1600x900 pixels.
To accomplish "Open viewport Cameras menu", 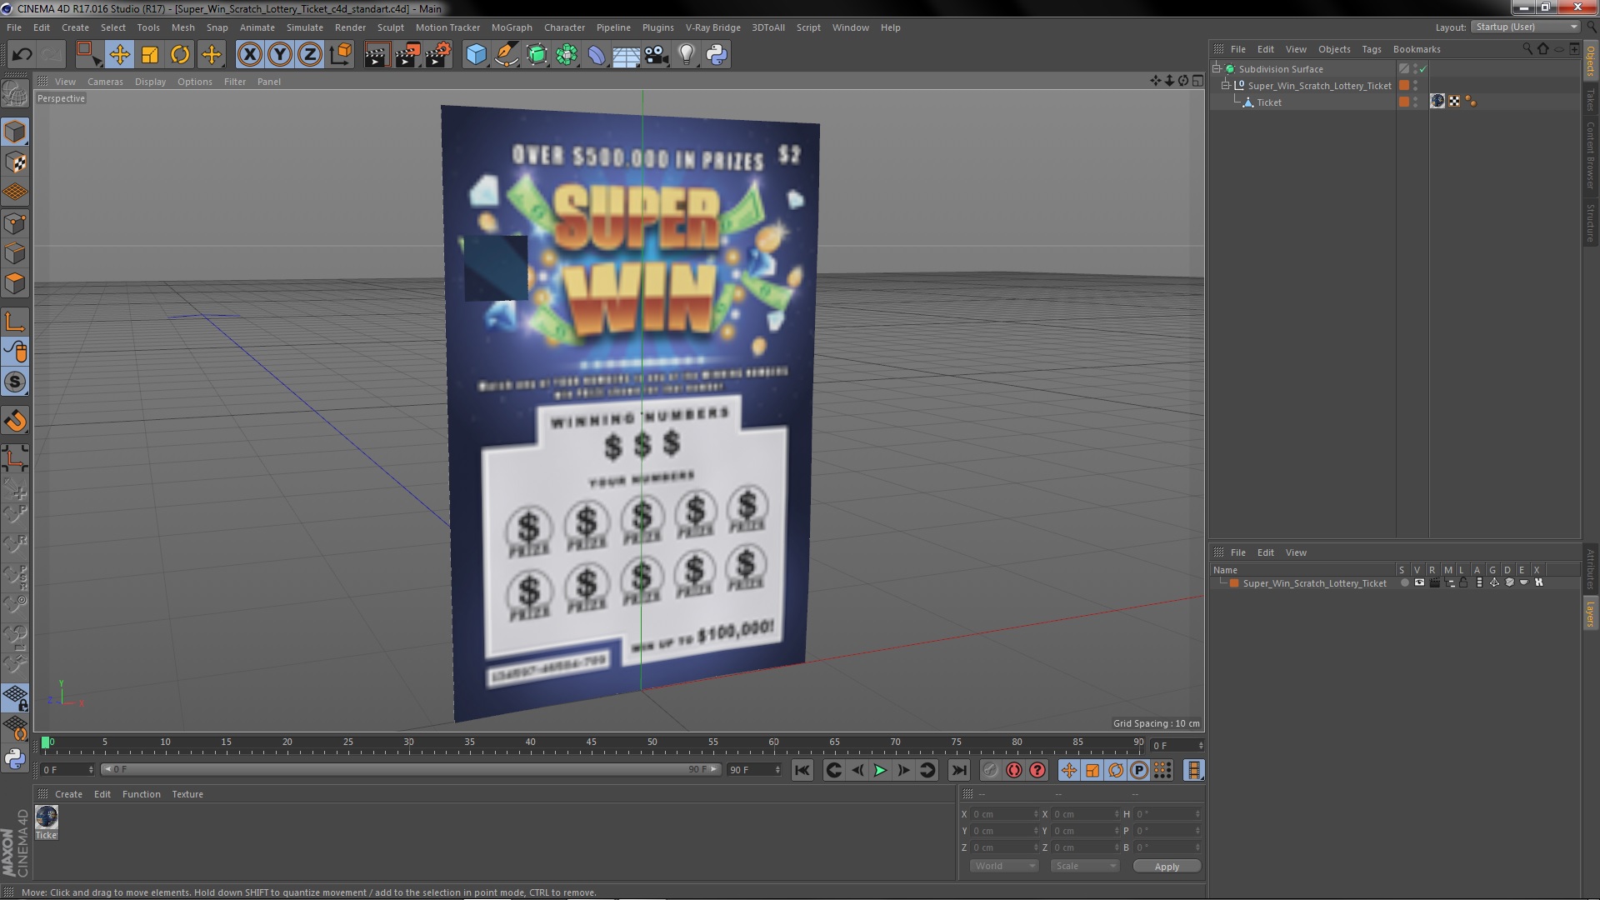I will (105, 82).
